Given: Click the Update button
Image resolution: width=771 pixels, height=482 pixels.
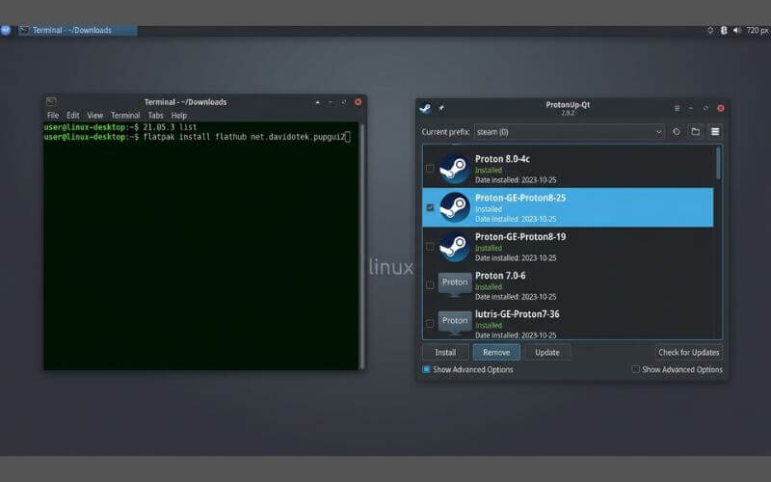Looking at the screenshot, I should [x=547, y=352].
